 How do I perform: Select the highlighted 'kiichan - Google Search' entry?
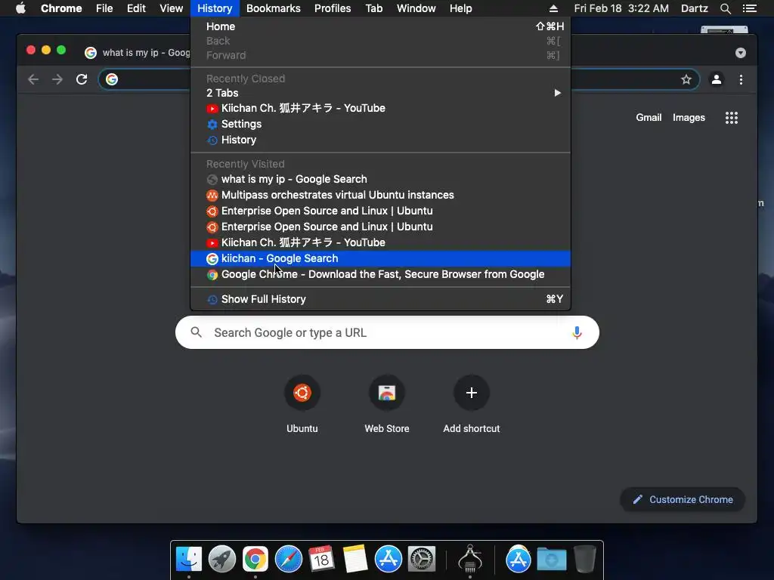(381, 258)
